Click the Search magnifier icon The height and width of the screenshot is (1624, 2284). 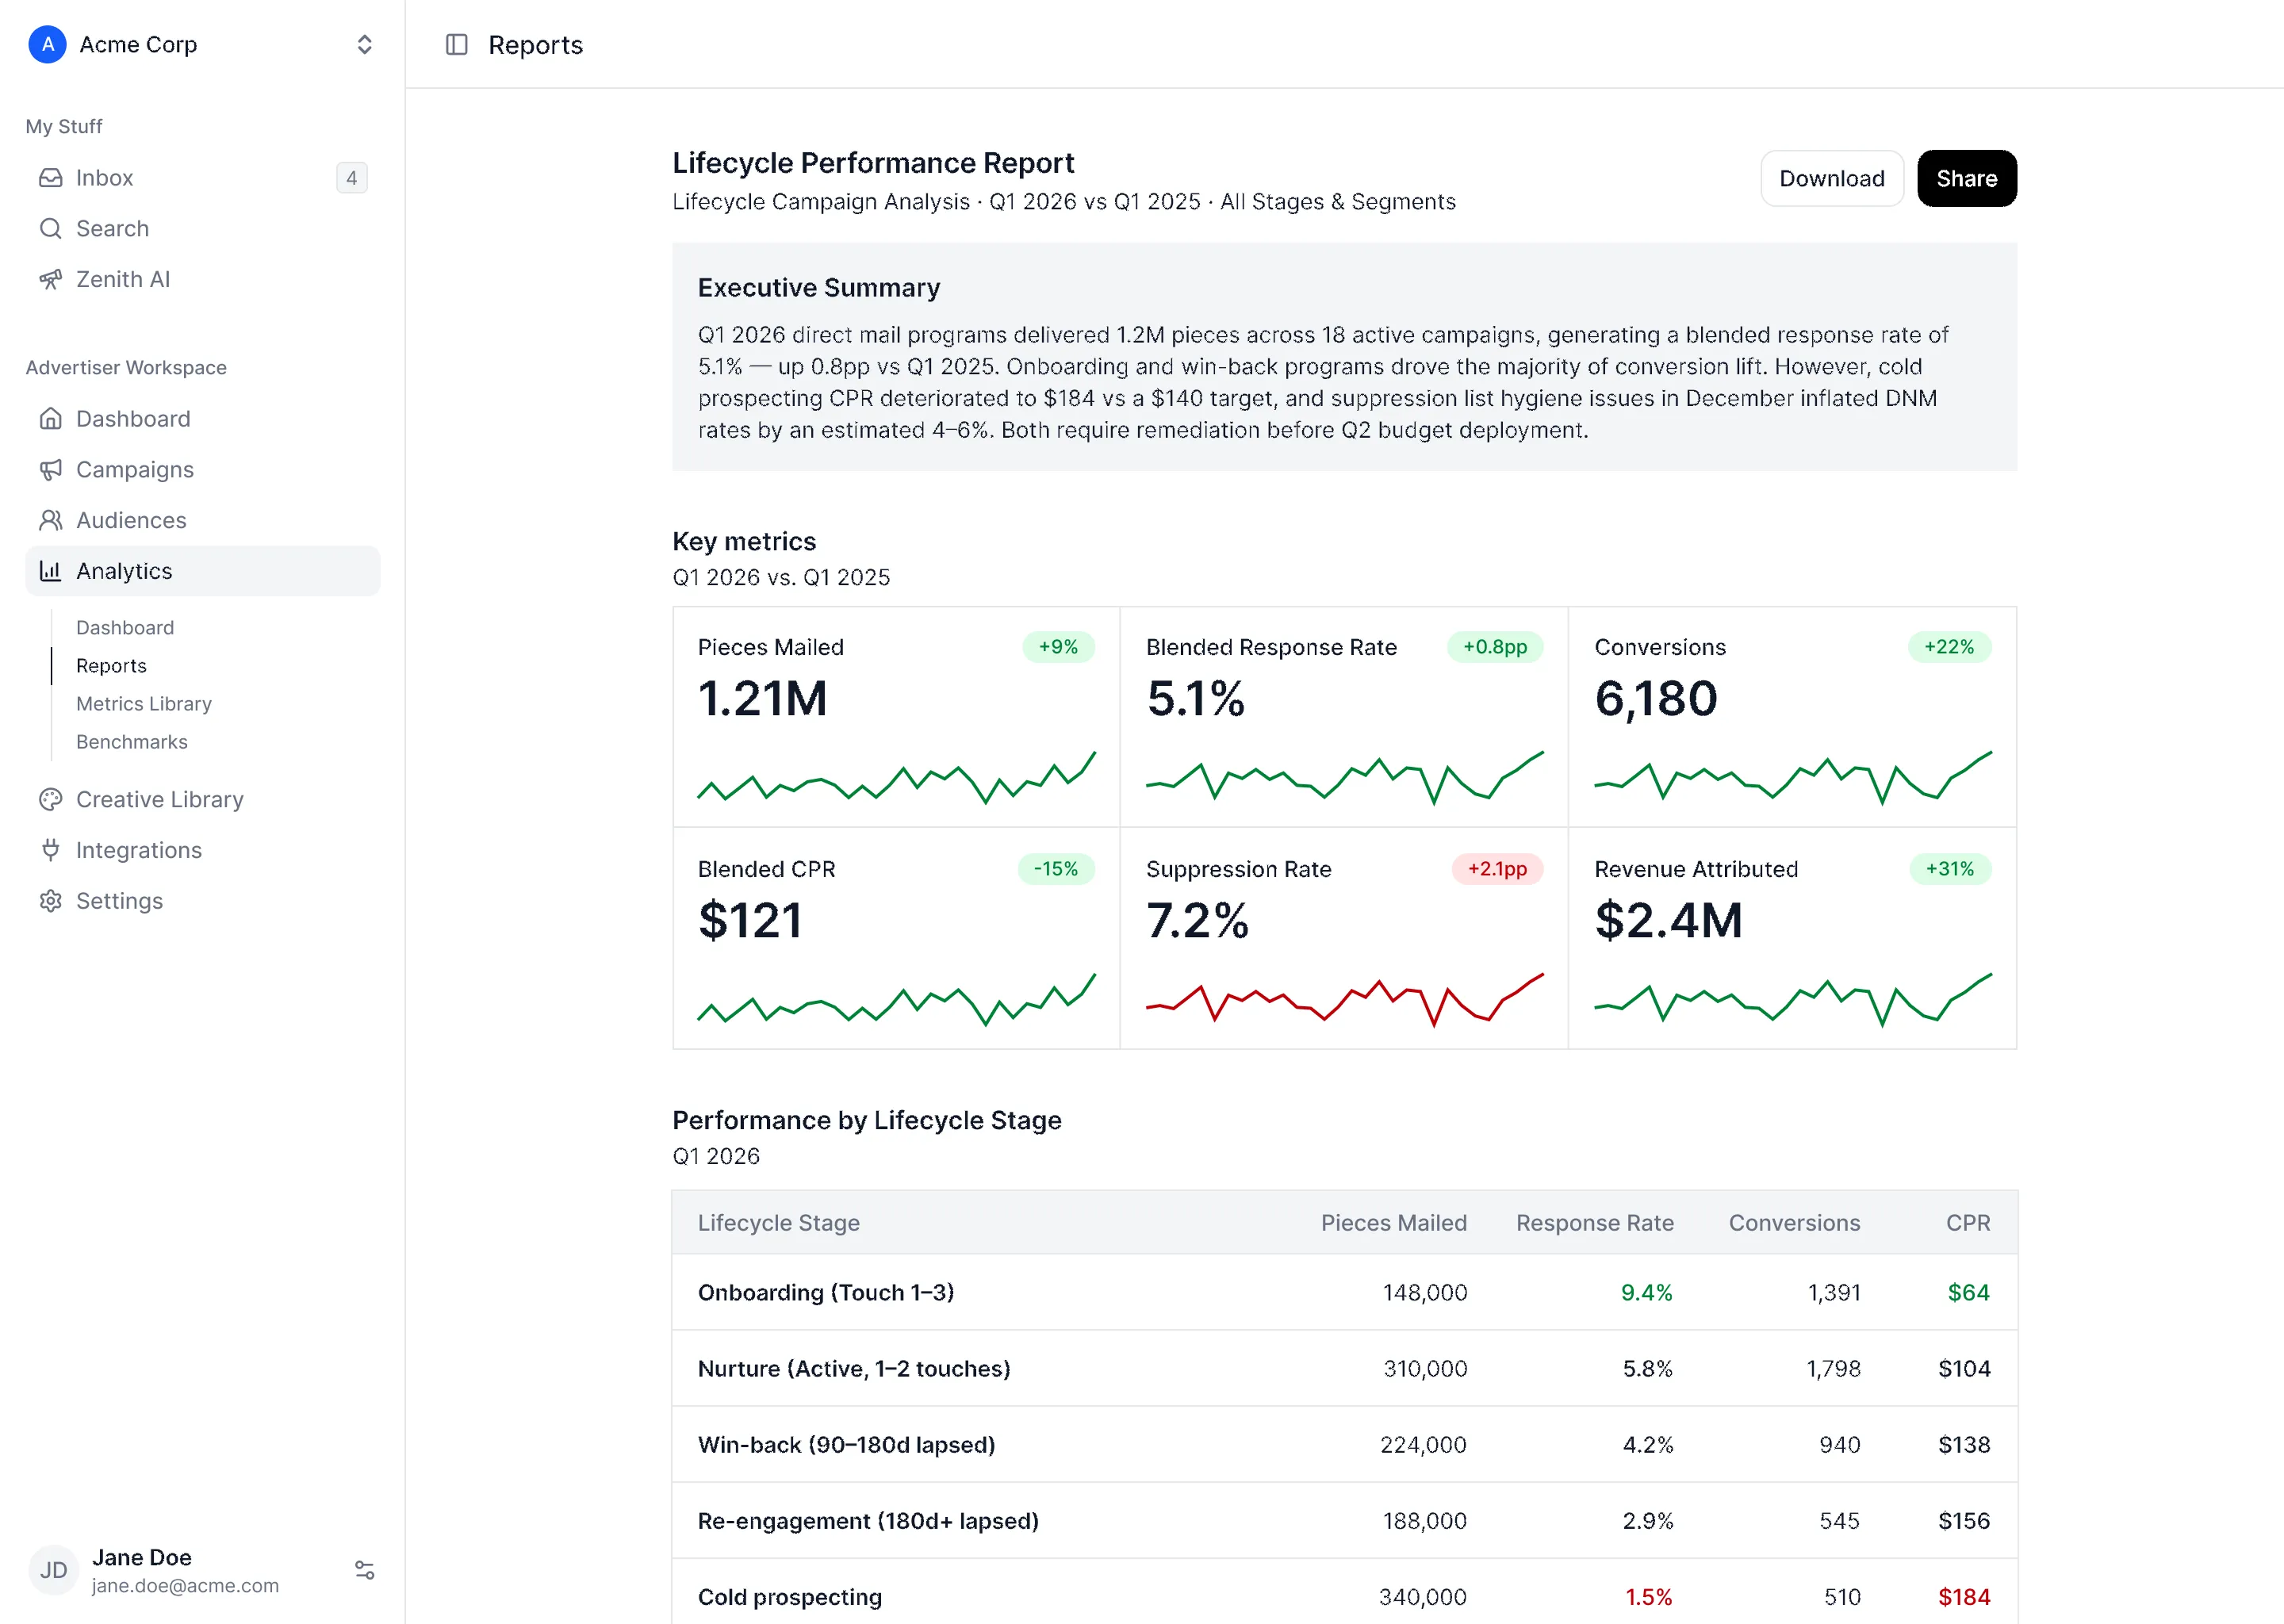tap(50, 228)
